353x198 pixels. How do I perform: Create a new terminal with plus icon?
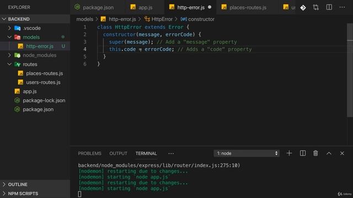tap(289, 153)
